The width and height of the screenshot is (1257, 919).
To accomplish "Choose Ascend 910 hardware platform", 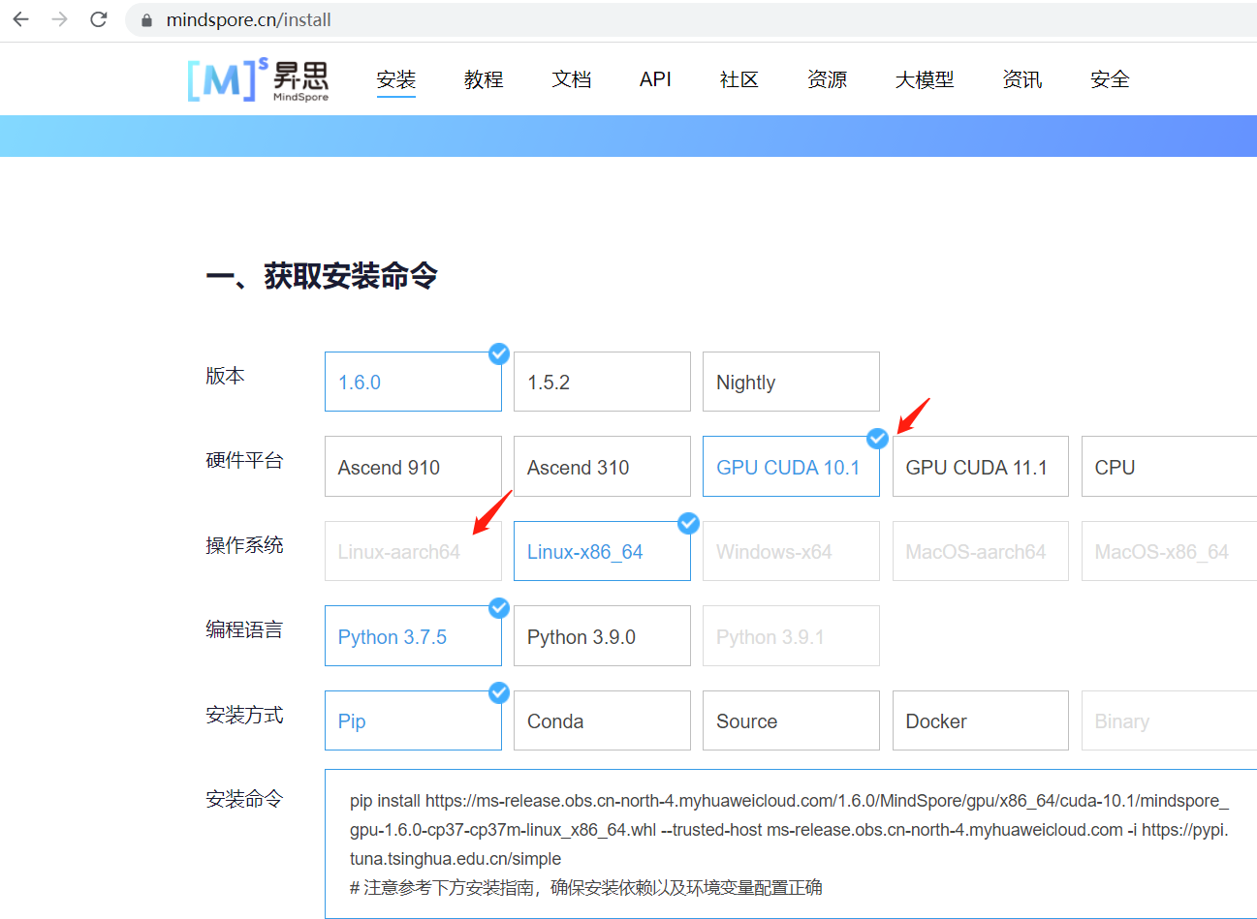I will click(413, 467).
